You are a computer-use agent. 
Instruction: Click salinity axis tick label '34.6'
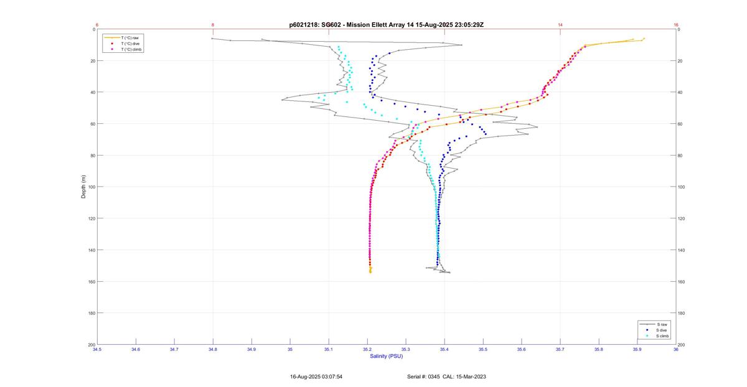tap(136, 350)
